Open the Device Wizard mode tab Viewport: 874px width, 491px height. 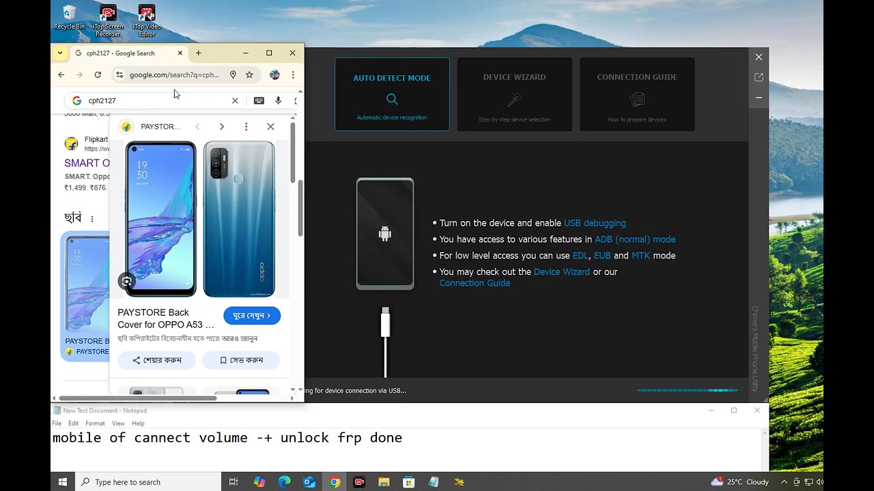point(514,94)
